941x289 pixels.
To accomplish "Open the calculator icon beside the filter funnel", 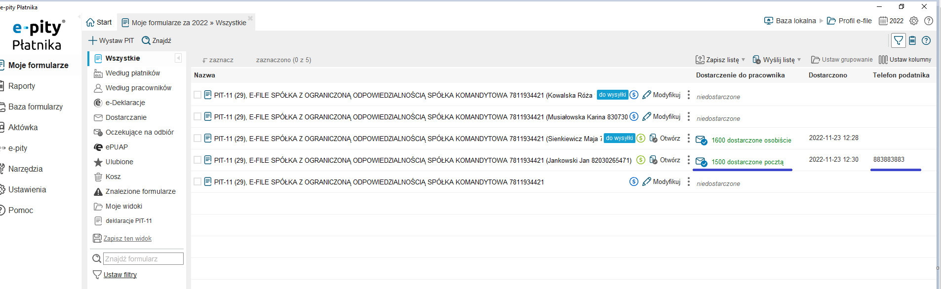I will pos(912,40).
